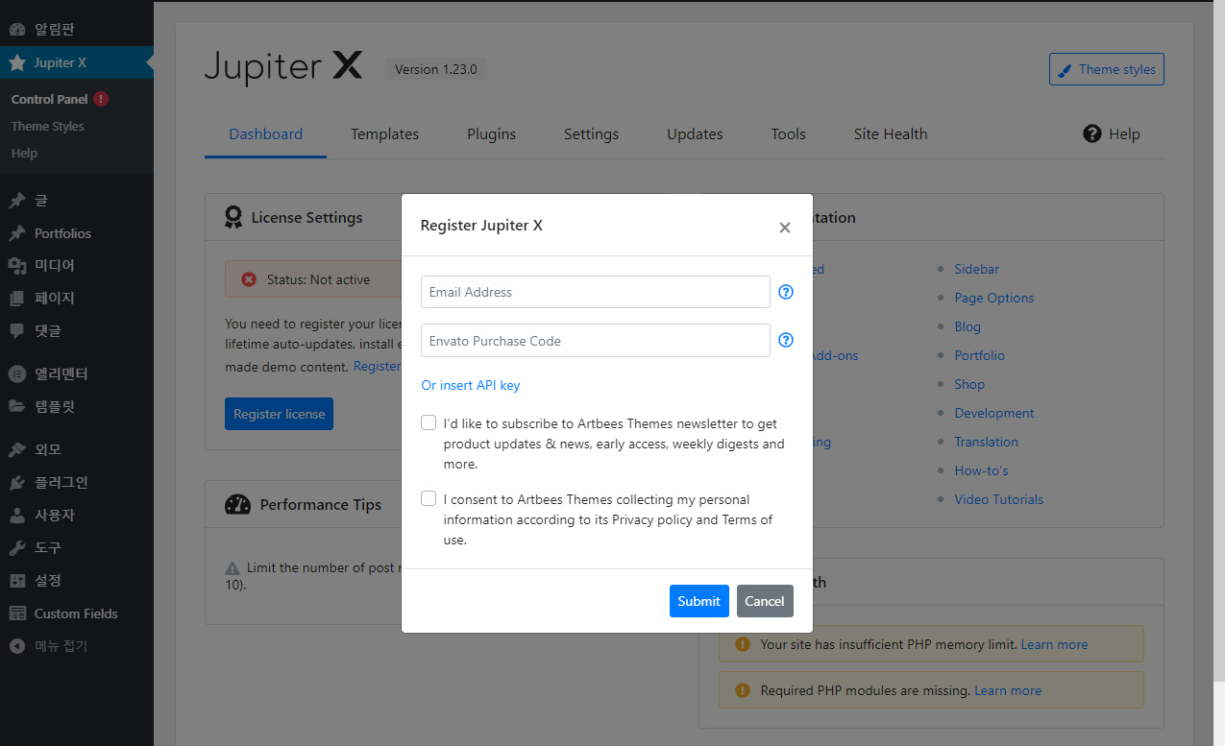Click the 페이지 pages icon
This screenshot has height=746, width=1225.
tap(17, 299)
